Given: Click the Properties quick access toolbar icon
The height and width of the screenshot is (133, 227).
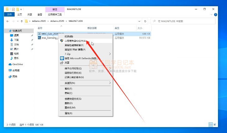Looking at the screenshot, I should pyautogui.click(x=13, y=9).
